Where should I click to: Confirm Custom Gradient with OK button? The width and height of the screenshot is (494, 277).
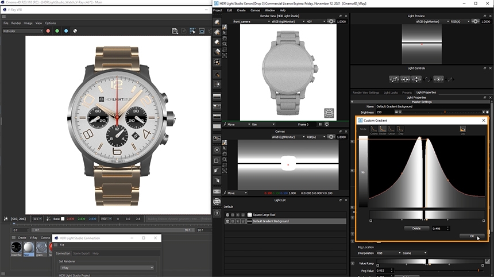pos(472,236)
